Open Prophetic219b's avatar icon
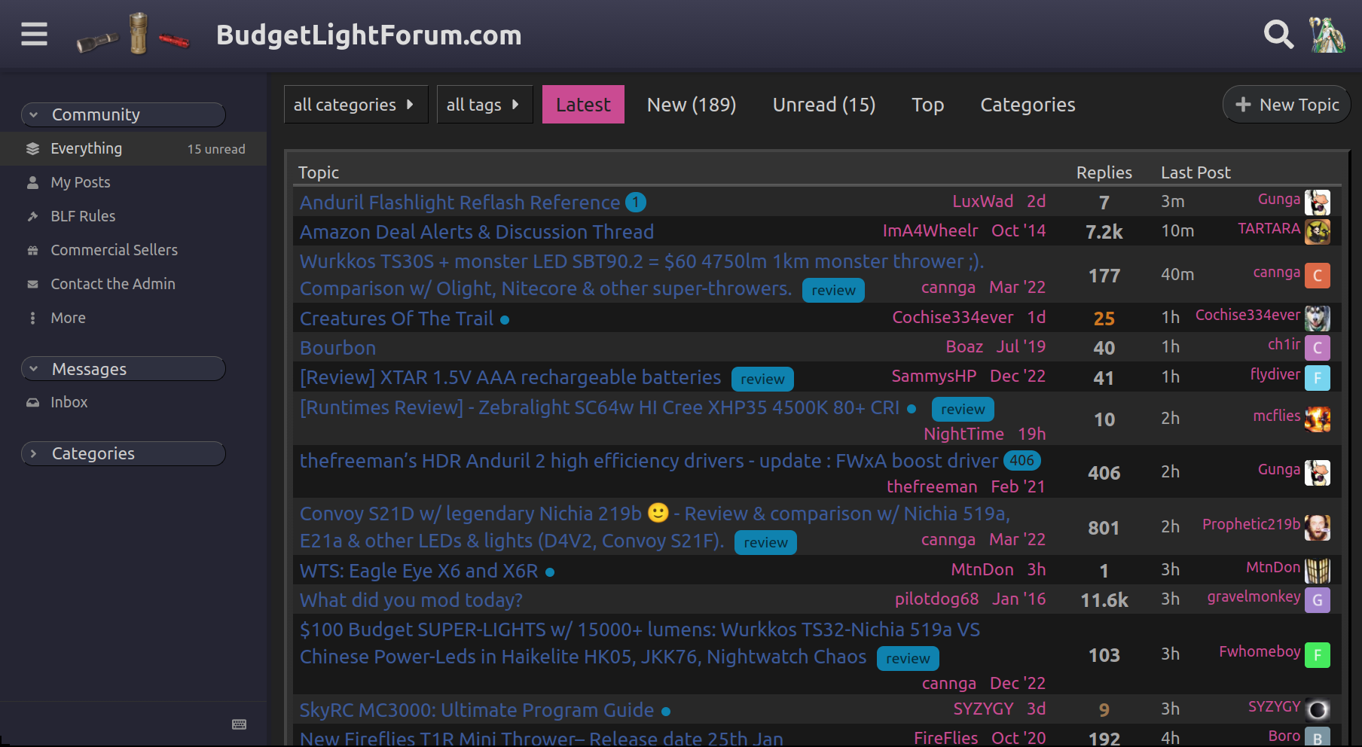This screenshot has width=1362, height=747. (1318, 528)
